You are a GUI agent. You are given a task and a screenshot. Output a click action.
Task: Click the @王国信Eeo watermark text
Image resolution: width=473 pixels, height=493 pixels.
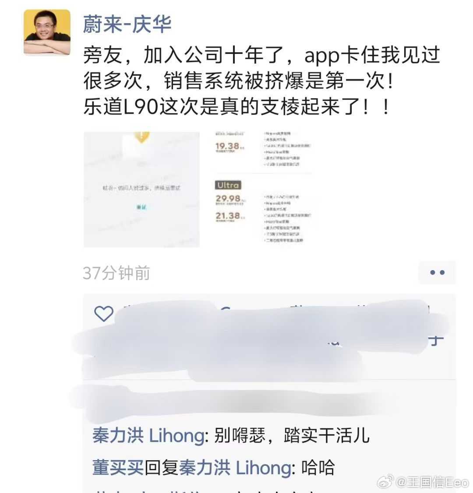point(432,482)
